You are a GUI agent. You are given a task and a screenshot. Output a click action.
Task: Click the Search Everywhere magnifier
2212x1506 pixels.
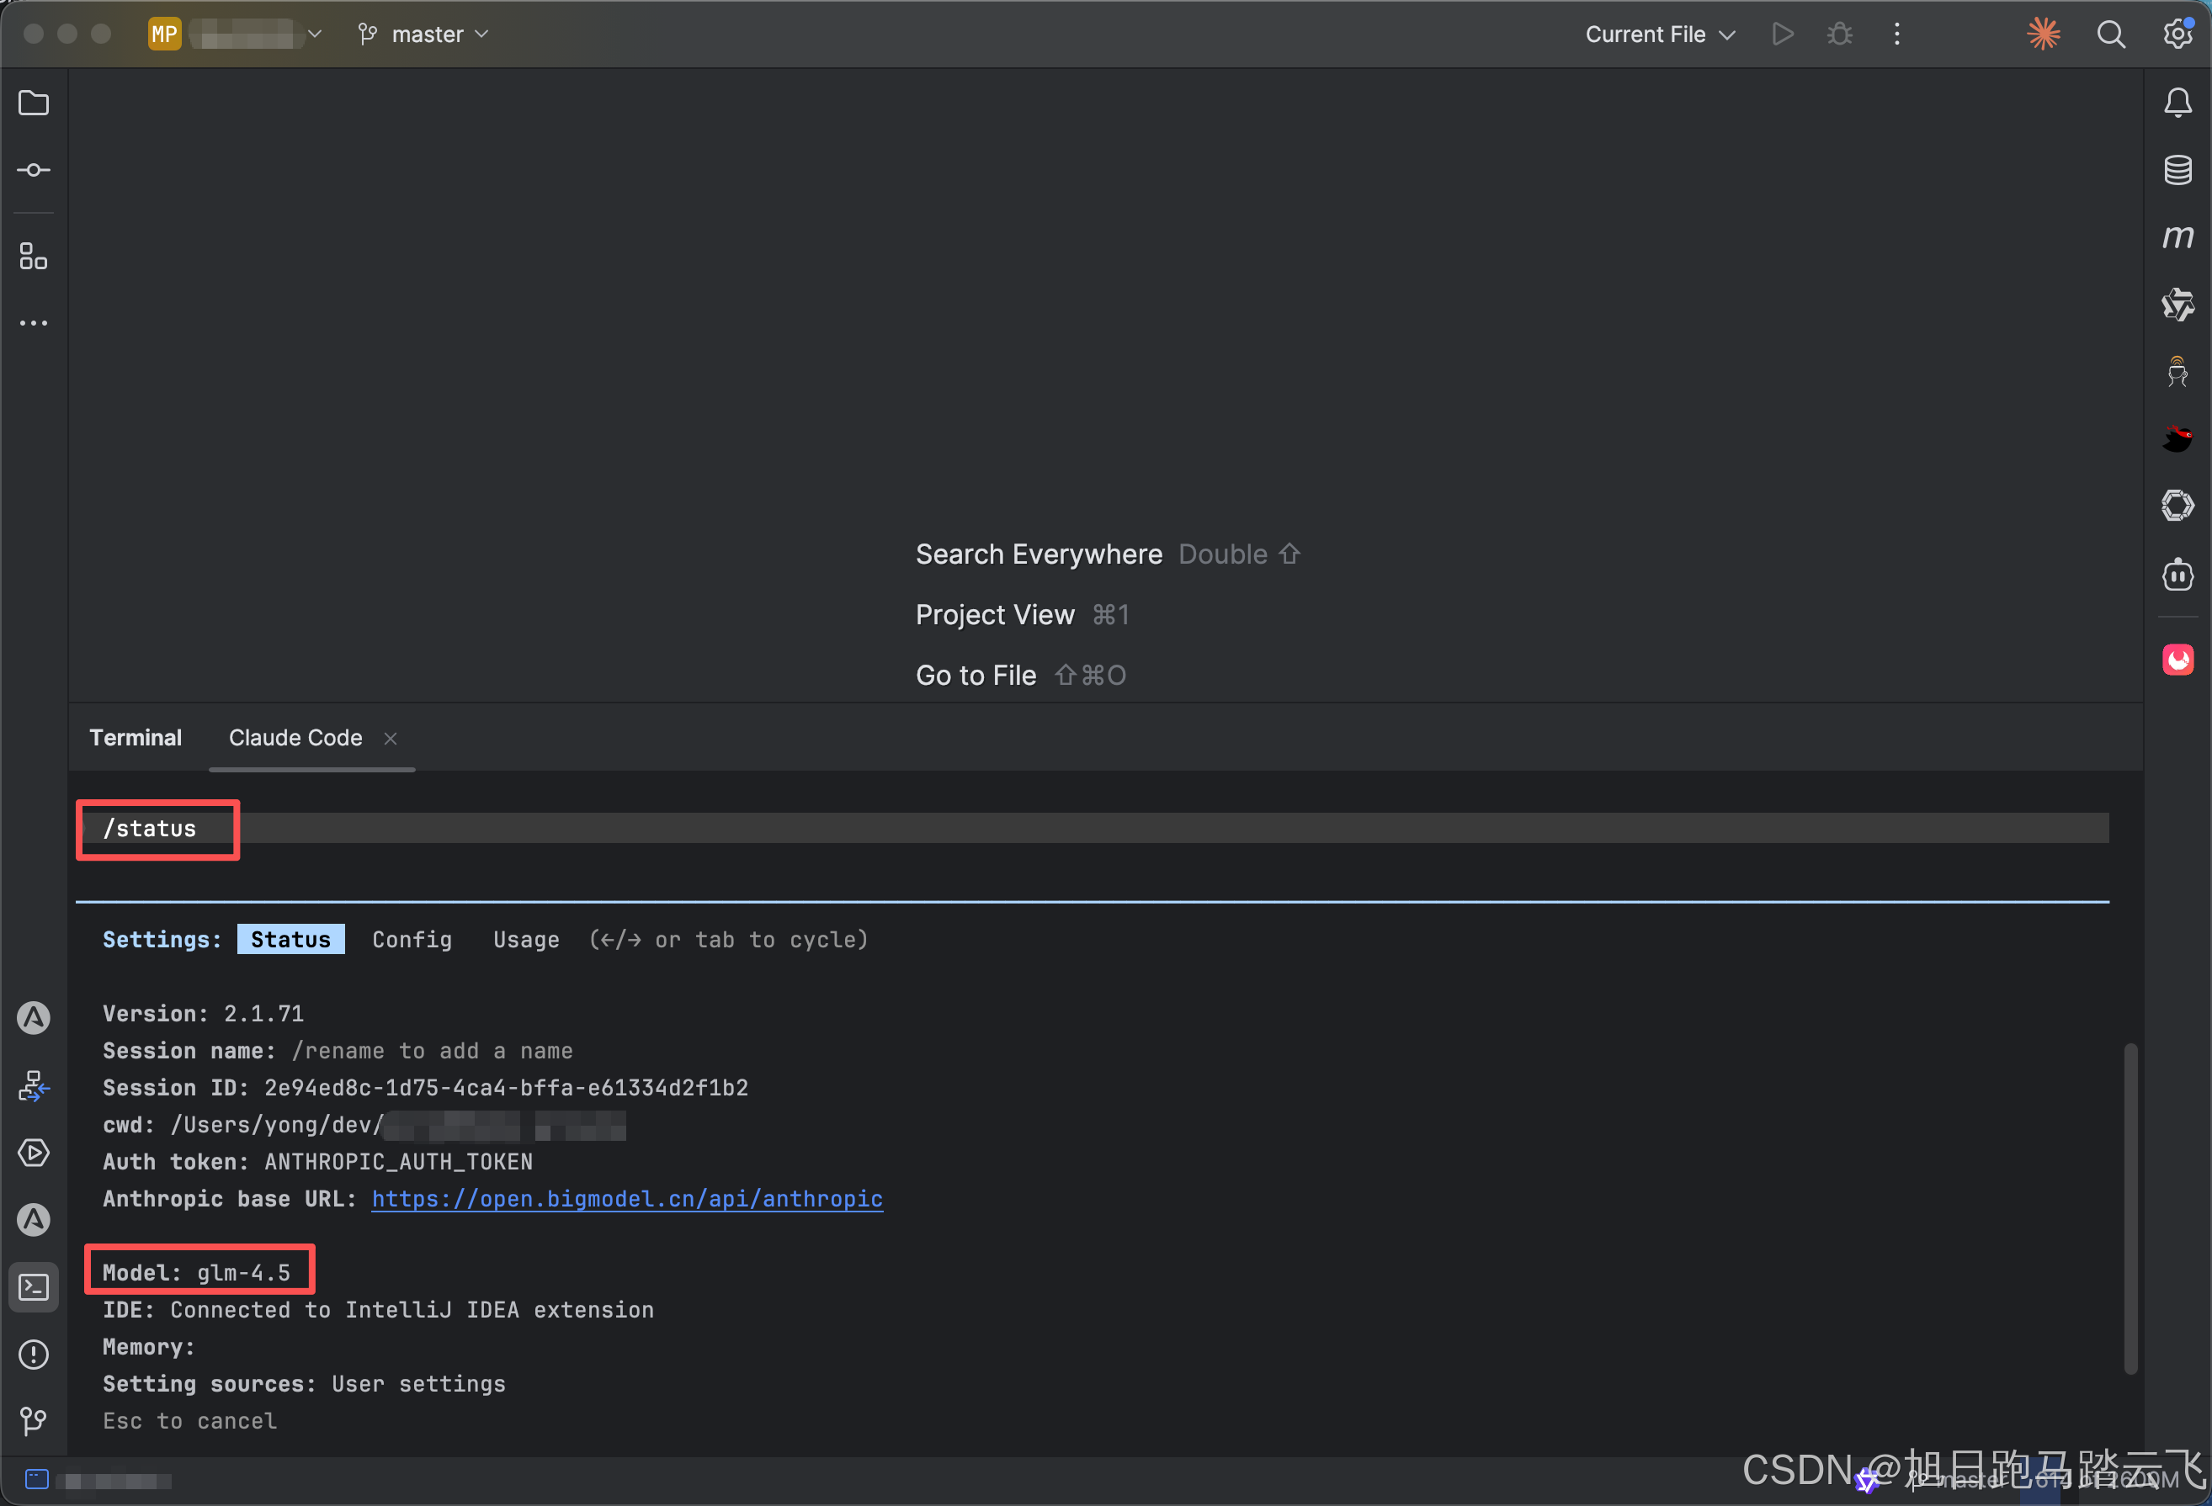[2110, 34]
